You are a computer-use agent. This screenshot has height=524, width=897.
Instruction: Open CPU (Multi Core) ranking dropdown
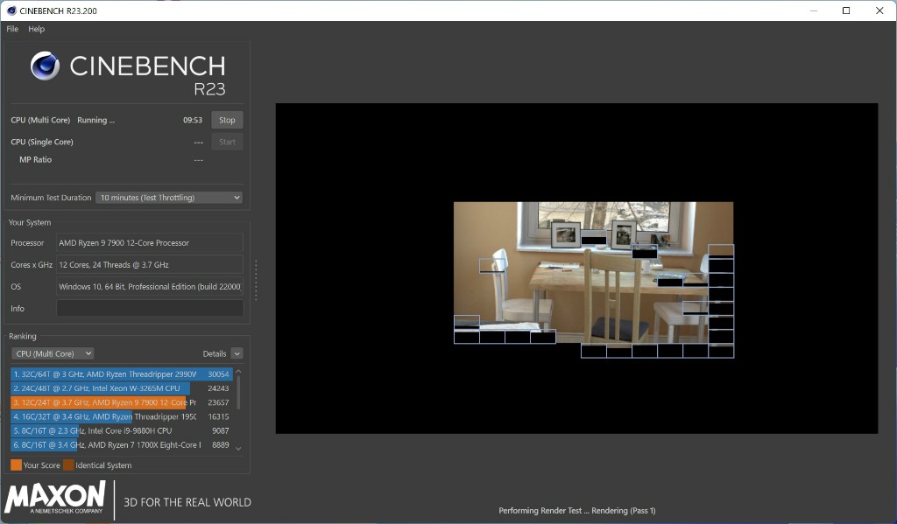(53, 353)
